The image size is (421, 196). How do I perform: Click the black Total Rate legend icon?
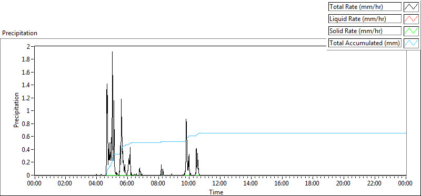point(411,7)
